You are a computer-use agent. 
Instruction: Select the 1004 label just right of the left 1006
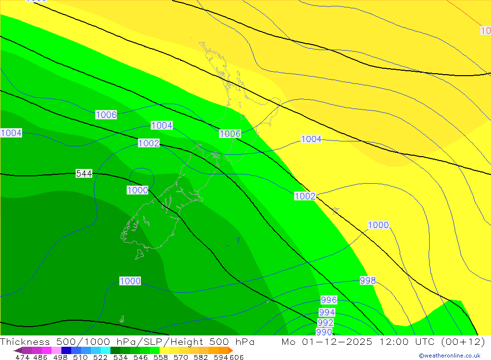tap(162, 125)
